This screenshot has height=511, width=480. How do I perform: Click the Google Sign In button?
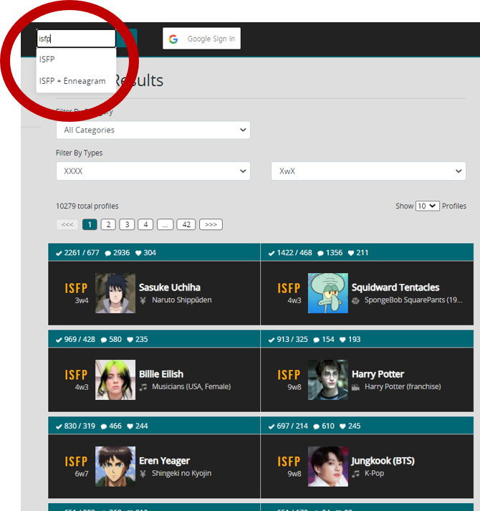(202, 39)
